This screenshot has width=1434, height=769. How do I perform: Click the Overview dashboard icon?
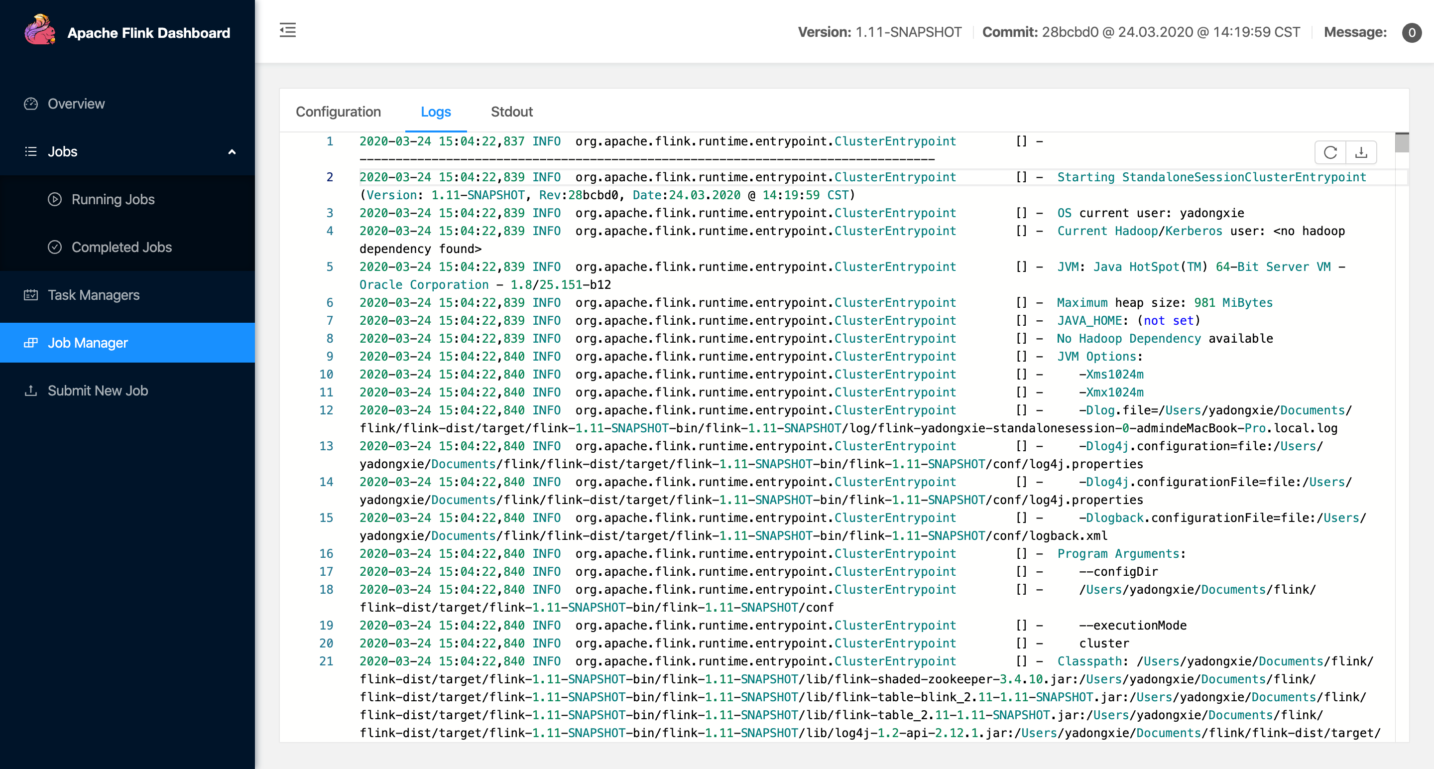click(x=30, y=104)
